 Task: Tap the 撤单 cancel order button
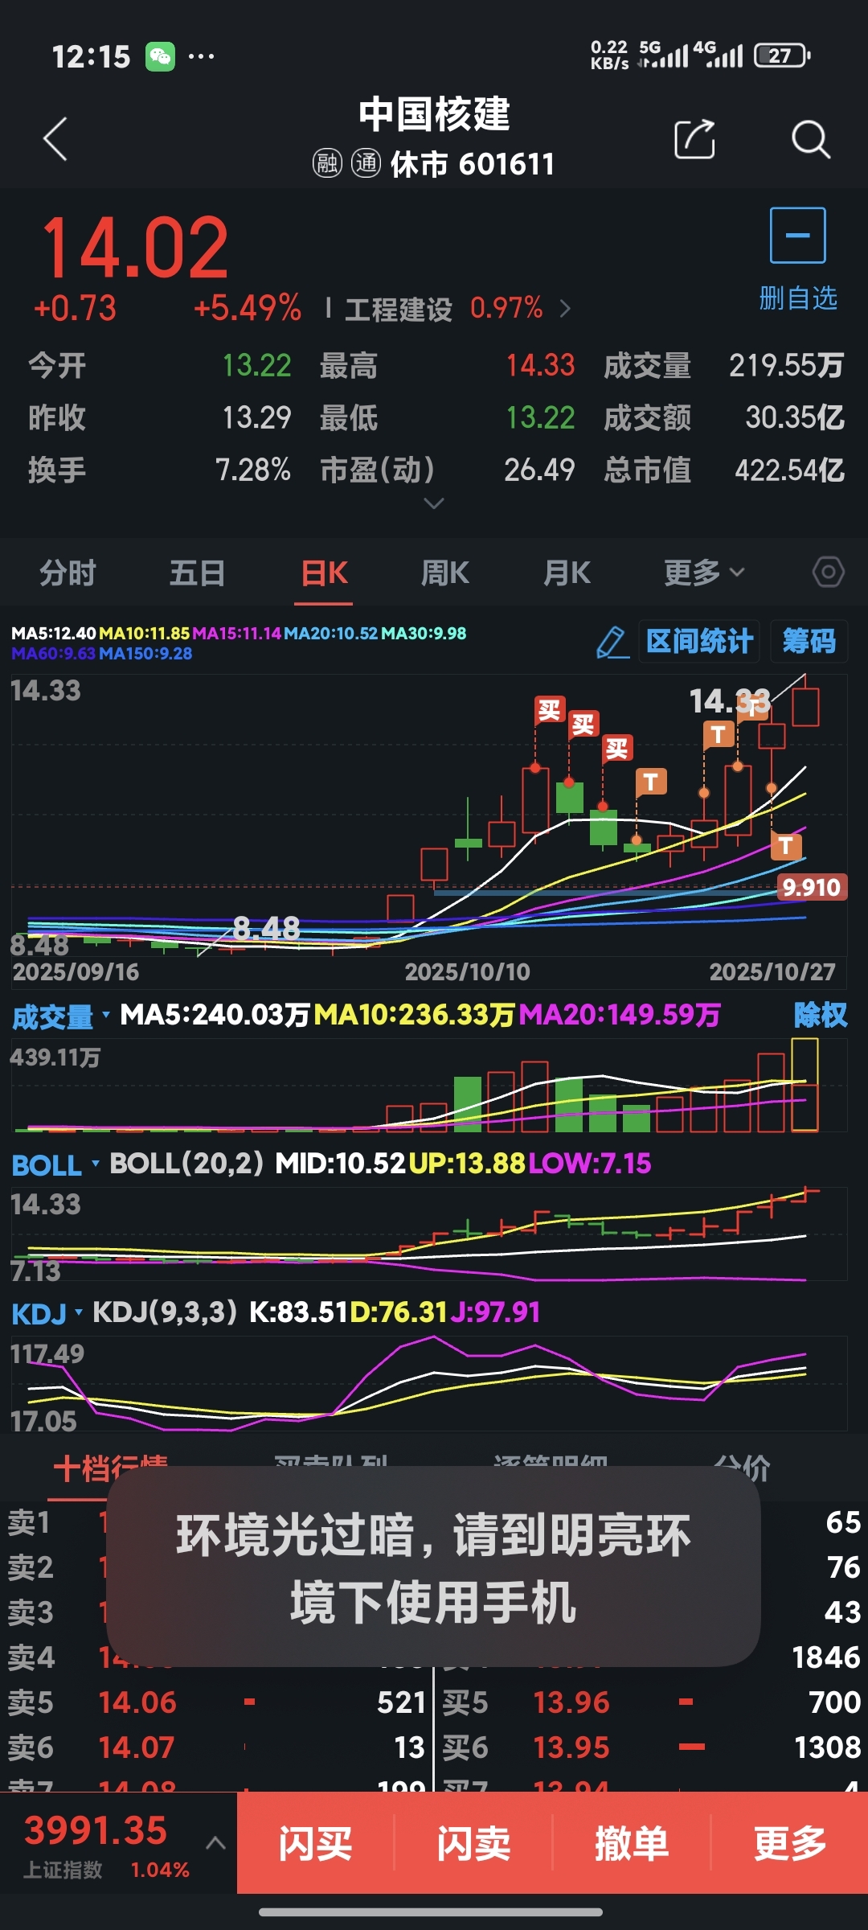632,1843
